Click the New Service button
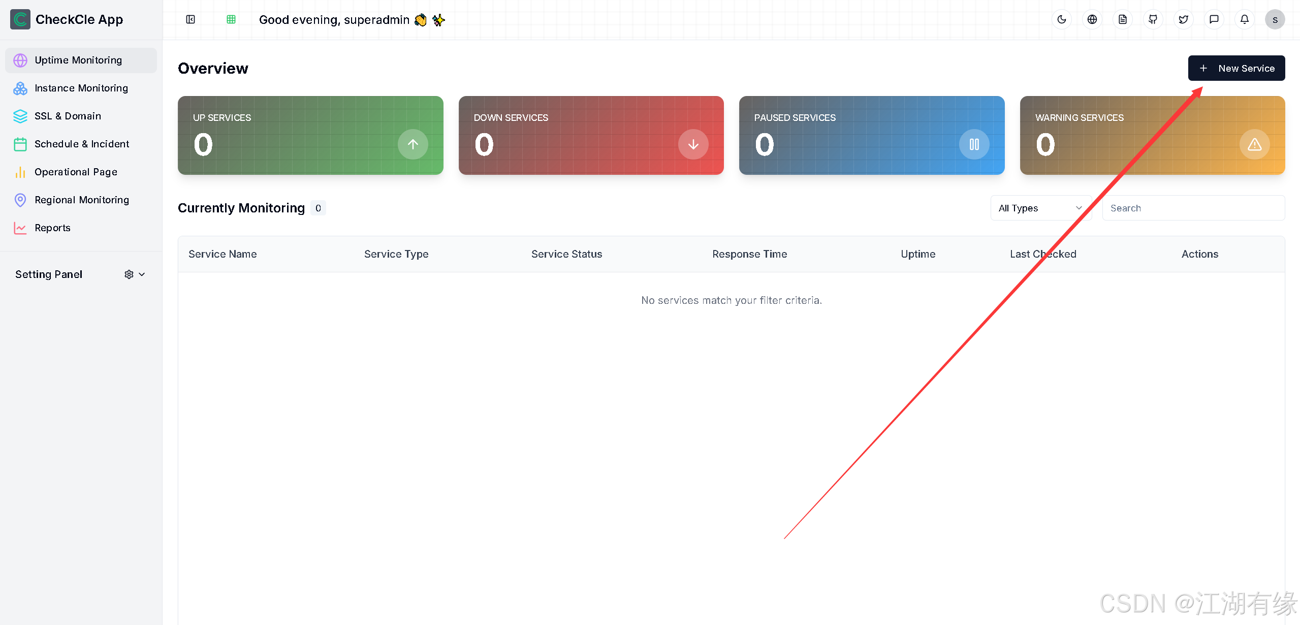The width and height of the screenshot is (1300, 625). pyautogui.click(x=1236, y=68)
